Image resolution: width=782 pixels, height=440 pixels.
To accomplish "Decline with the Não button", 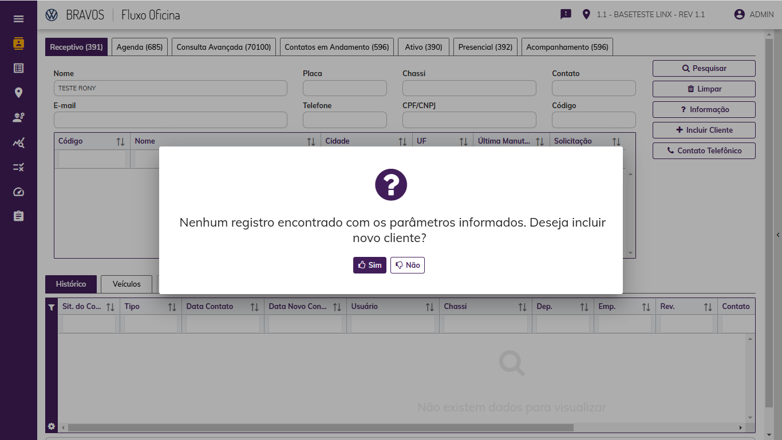I will [x=408, y=265].
